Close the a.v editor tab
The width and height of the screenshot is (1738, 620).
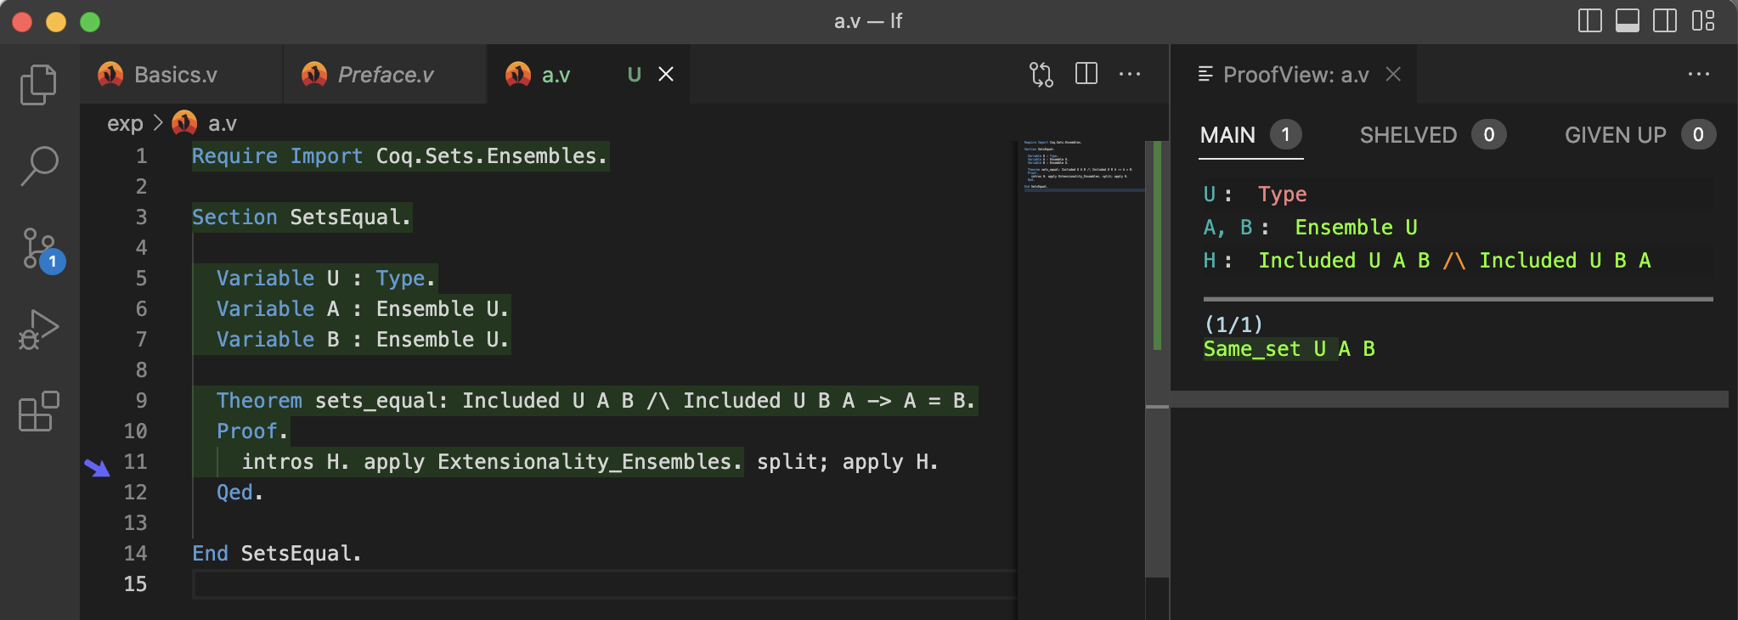pyautogui.click(x=667, y=75)
